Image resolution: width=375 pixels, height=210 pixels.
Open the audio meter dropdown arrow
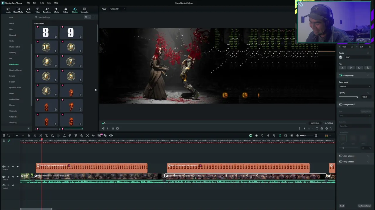click(x=330, y=136)
